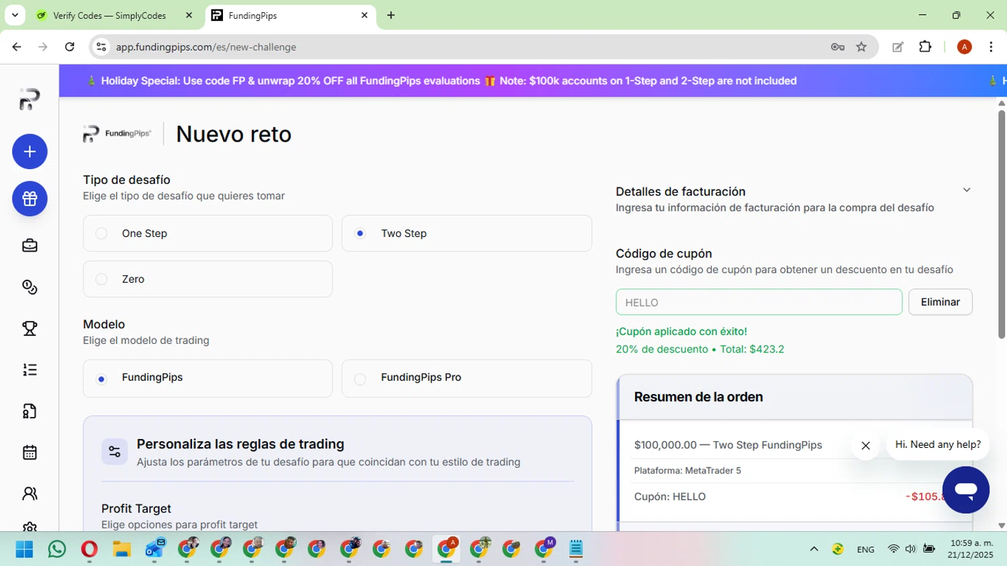
Task: Open the ENG language input indicator
Action: pyautogui.click(x=865, y=549)
